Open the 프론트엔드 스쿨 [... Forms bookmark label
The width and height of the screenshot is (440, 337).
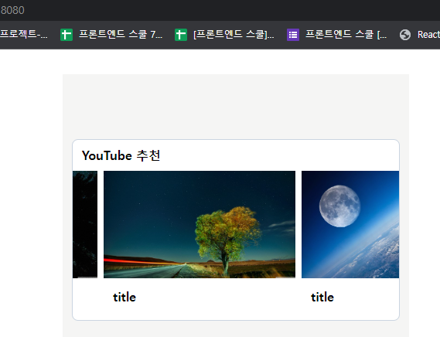click(x=346, y=34)
